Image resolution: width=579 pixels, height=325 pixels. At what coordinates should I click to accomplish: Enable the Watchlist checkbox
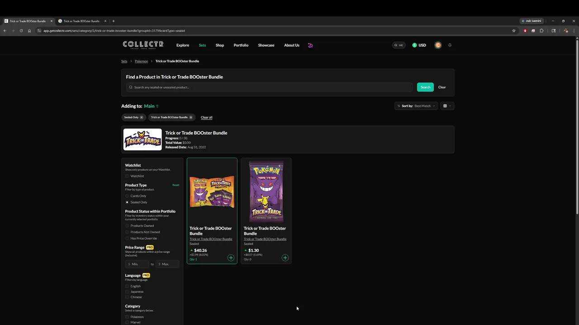(127, 176)
